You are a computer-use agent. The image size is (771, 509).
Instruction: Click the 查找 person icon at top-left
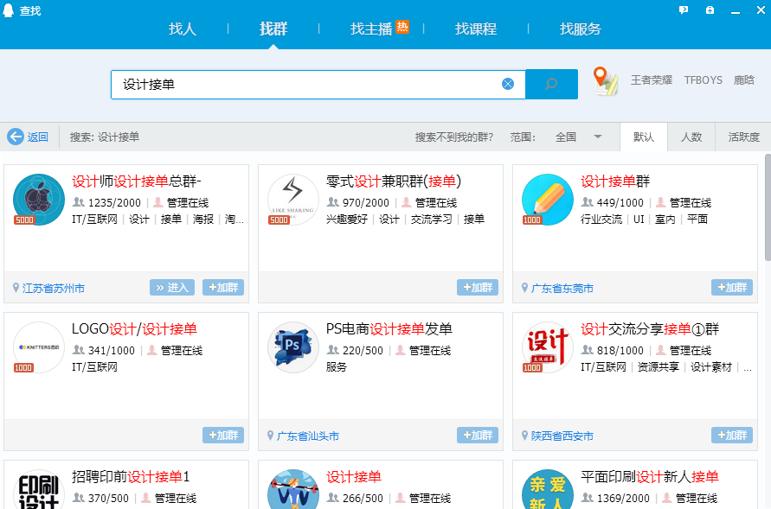(8, 9)
